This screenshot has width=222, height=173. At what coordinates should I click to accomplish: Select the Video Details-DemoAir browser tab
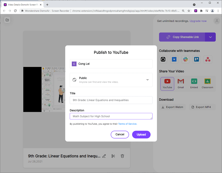[23, 5]
